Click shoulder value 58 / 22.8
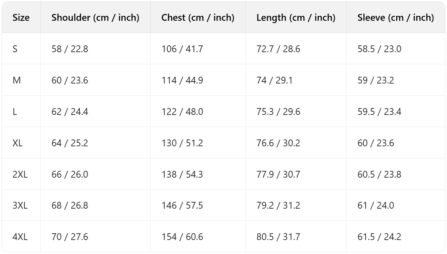Screen dimensions: 447x254 (70, 49)
